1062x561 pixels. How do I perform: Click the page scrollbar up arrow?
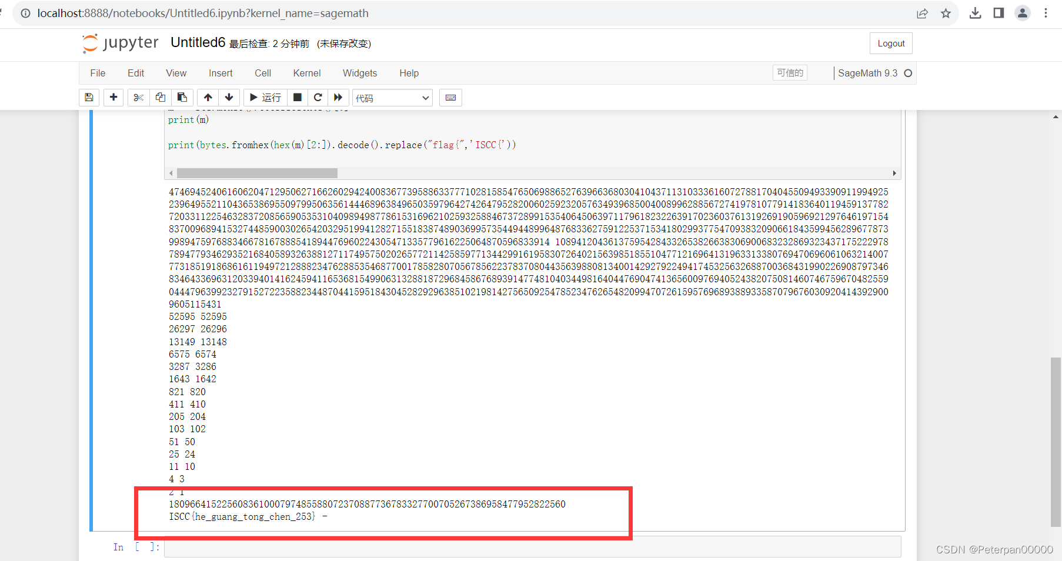tap(1056, 117)
